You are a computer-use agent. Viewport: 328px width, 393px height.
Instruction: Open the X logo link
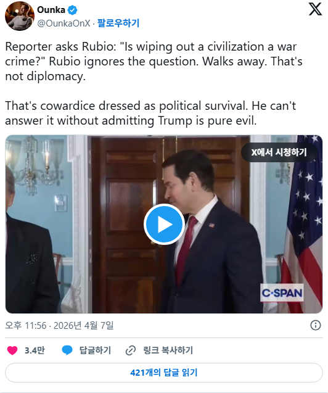click(x=315, y=9)
